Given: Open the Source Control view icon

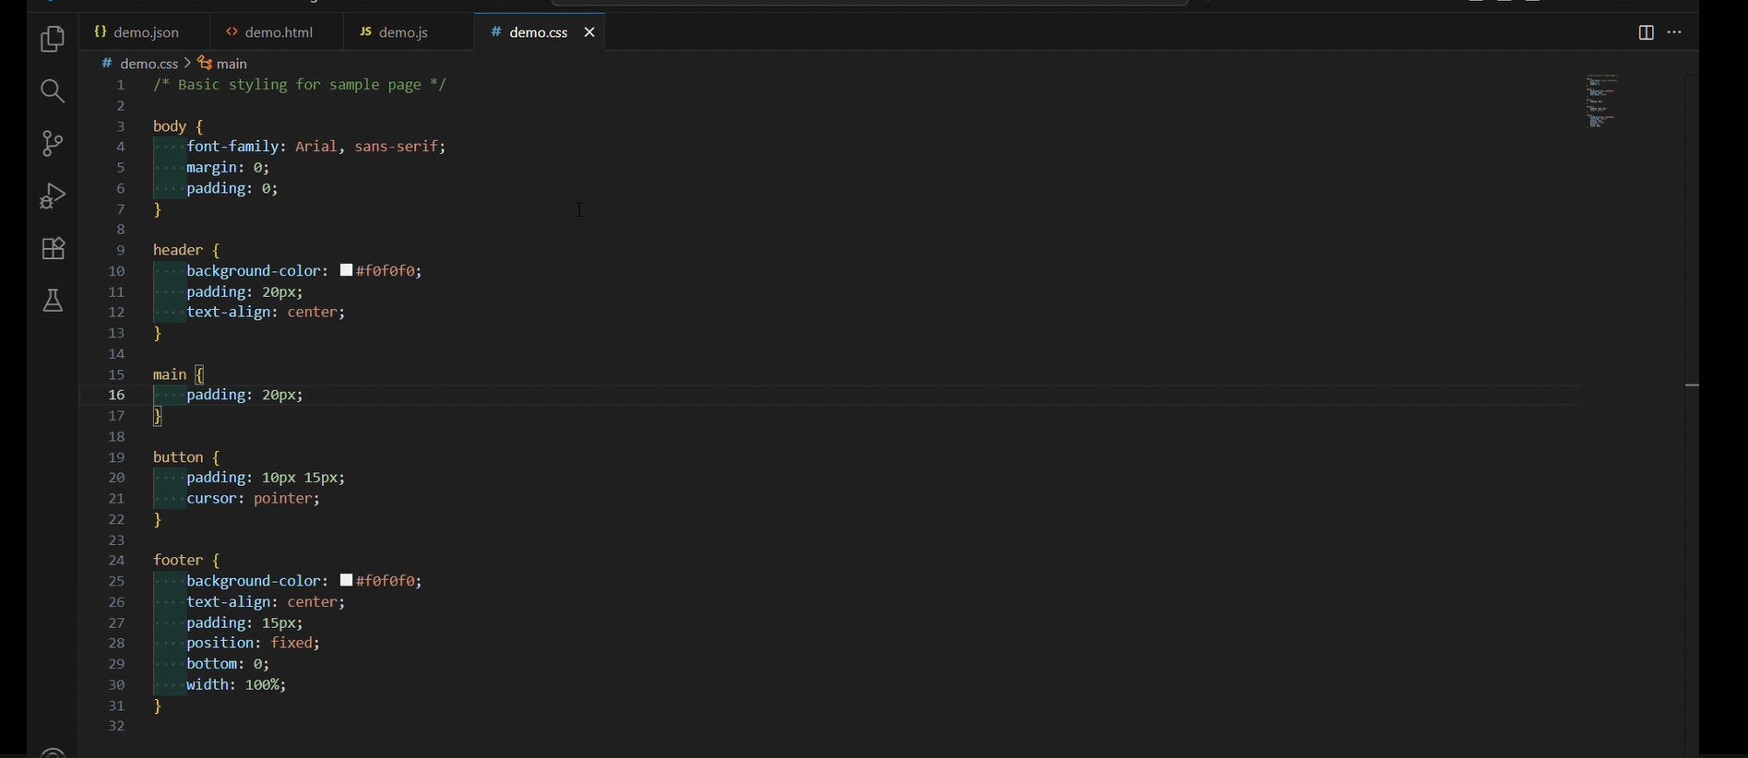Looking at the screenshot, I should 53,144.
